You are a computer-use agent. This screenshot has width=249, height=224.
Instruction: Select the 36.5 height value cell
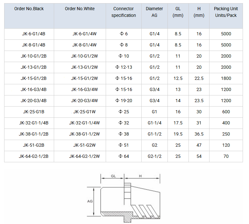(199, 134)
